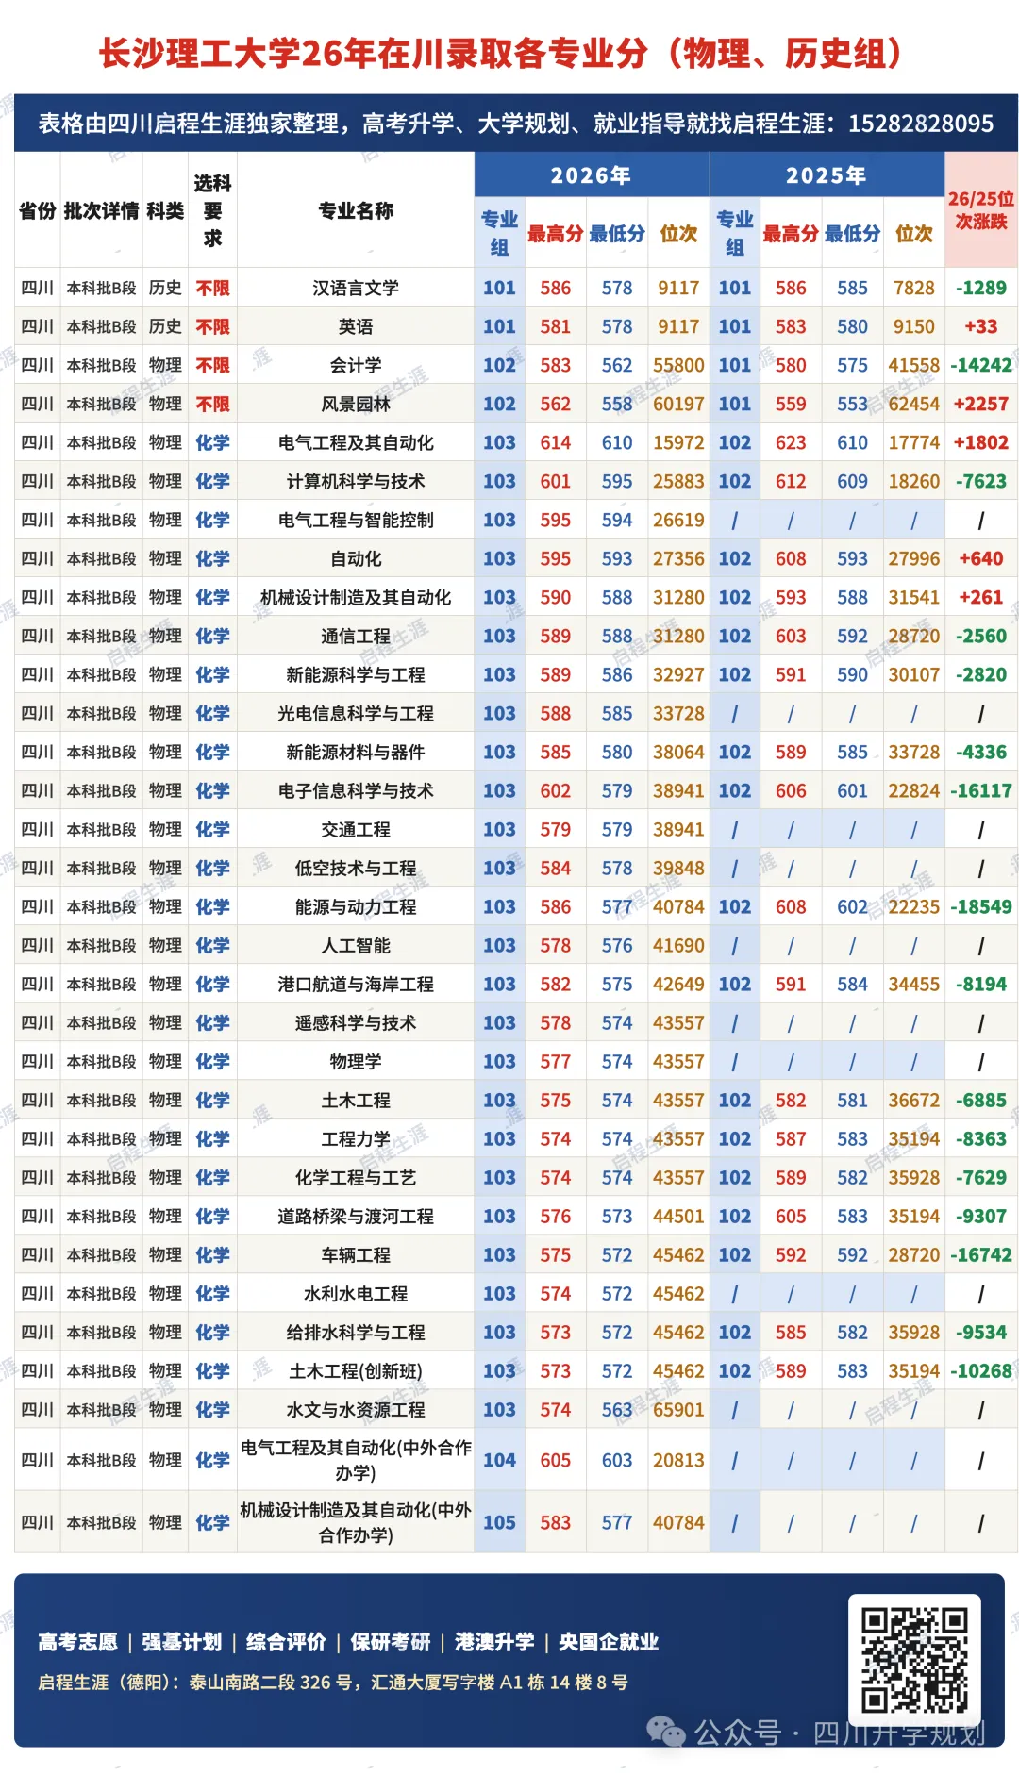Click the rank change value -14242
The width and height of the screenshot is (1019, 1774).
(x=981, y=365)
